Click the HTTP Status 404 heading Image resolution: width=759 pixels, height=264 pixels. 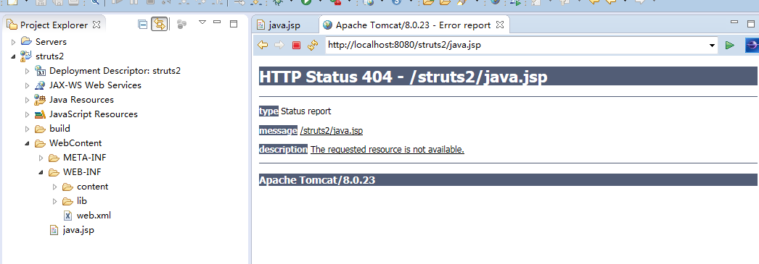(403, 76)
